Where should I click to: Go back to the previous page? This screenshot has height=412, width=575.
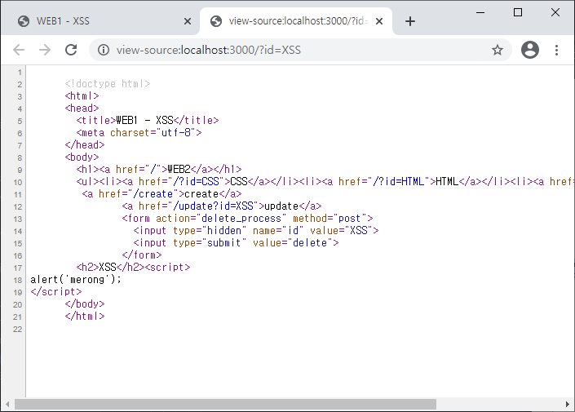[19, 50]
